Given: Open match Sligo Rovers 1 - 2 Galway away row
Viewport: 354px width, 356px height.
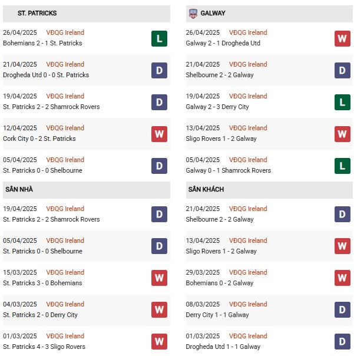Looking at the screenshot, I should point(221,251).
